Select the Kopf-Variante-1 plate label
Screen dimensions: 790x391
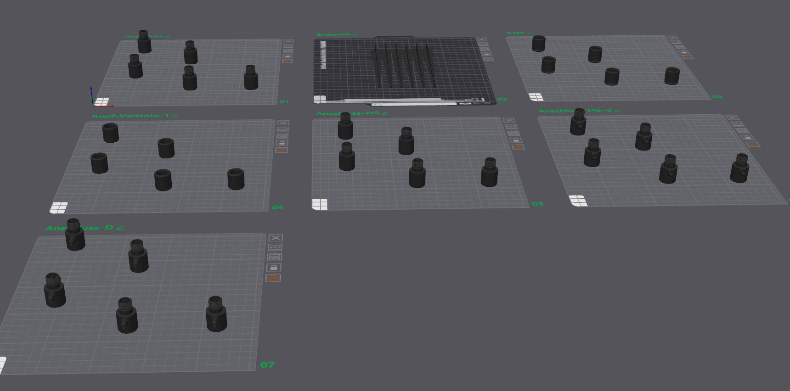pos(130,116)
